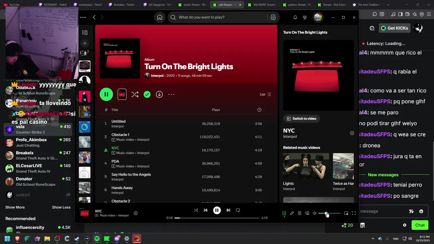Send the message with the green Chat button
Image resolution: width=434 pixels, height=244 pixels.
tap(420, 225)
